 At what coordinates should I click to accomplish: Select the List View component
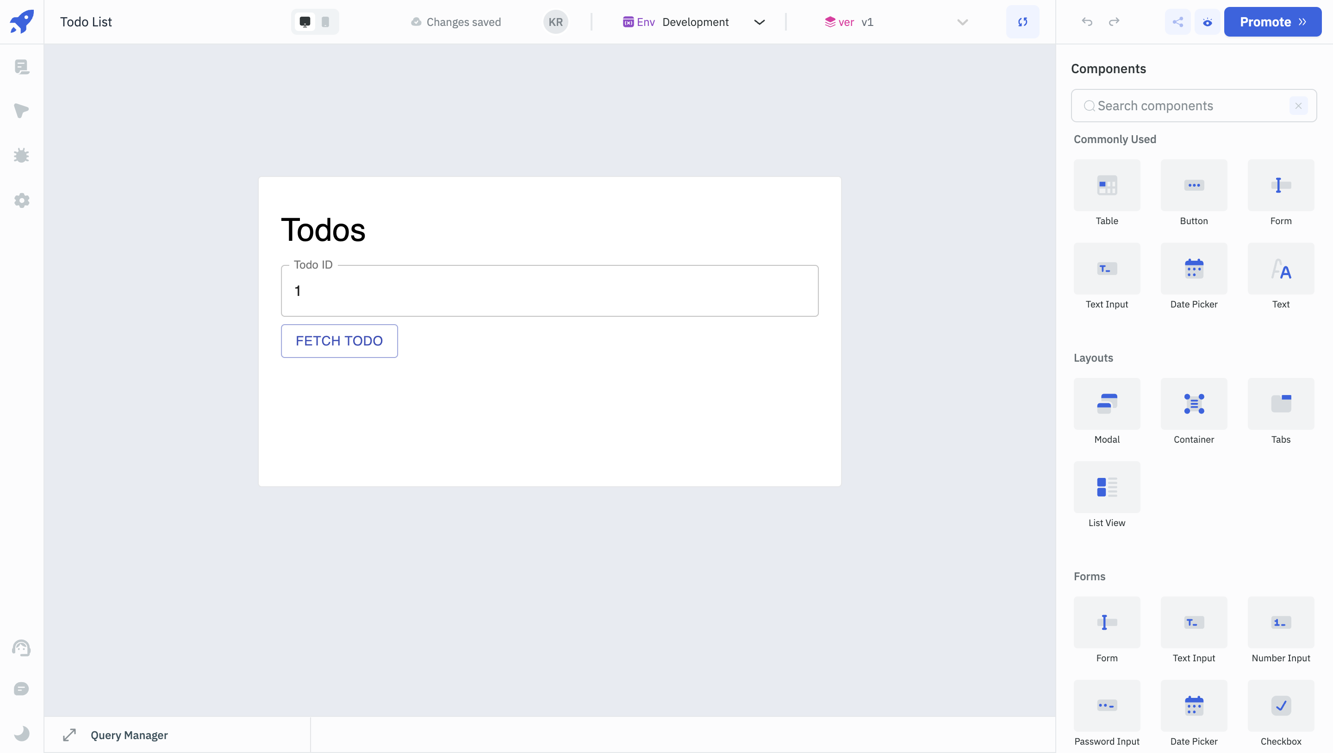[x=1107, y=495]
